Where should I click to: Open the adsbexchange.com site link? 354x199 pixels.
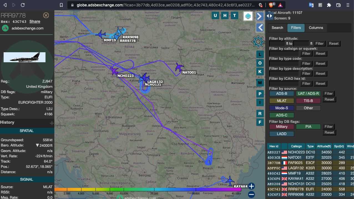click(27, 28)
